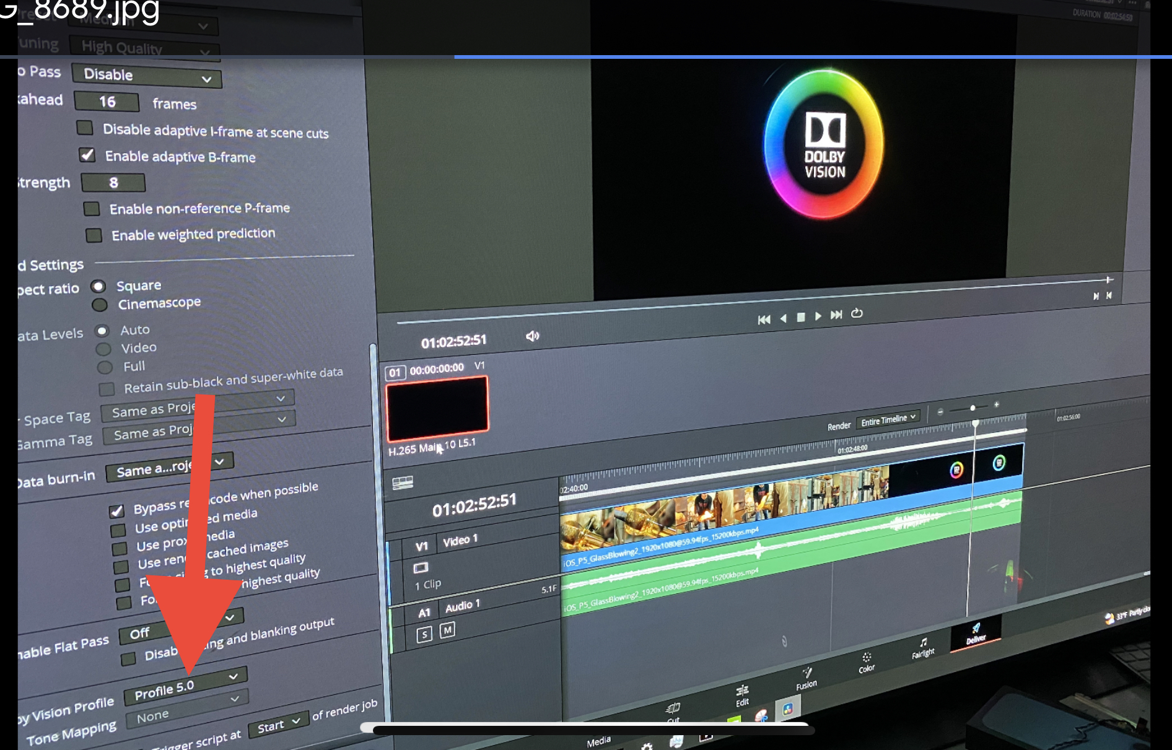The width and height of the screenshot is (1172, 750).
Task: Open Data burn-in dropdown
Action: pyautogui.click(x=169, y=466)
